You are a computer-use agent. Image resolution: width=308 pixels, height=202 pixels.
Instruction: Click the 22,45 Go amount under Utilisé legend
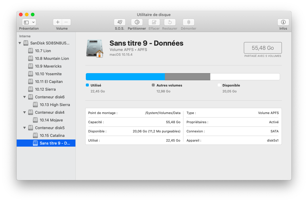coord(98,91)
